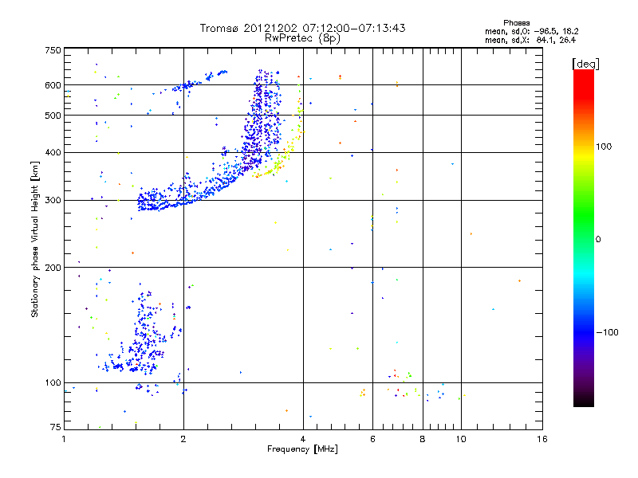The height and width of the screenshot is (478, 638).
Task: Click the '200' tick label on the height axis
Action: coord(53,268)
